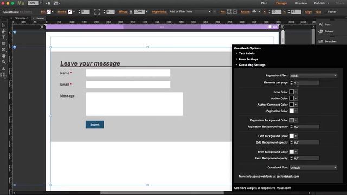Click the Message text area

pyautogui.click(x=134, y=104)
